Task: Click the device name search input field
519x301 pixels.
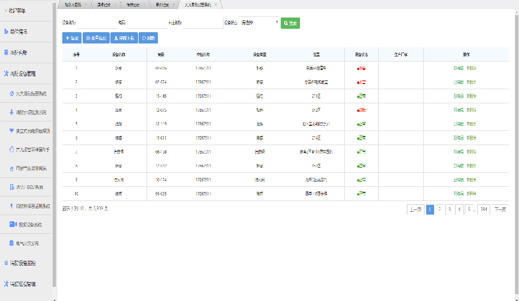Action: tap(96, 23)
